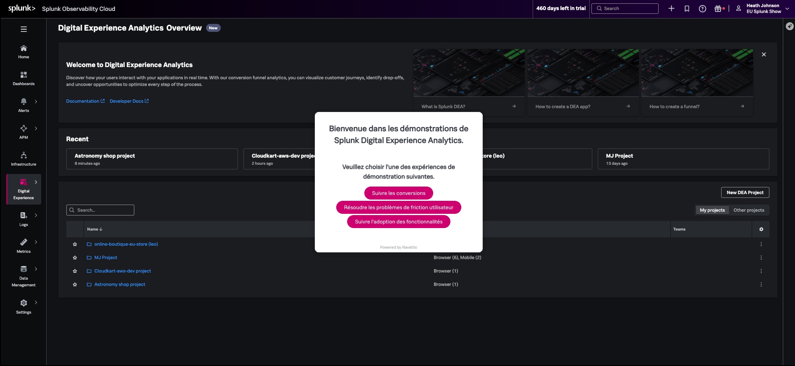Open APM section in sidebar
The width and height of the screenshot is (795, 366).
pyautogui.click(x=24, y=132)
